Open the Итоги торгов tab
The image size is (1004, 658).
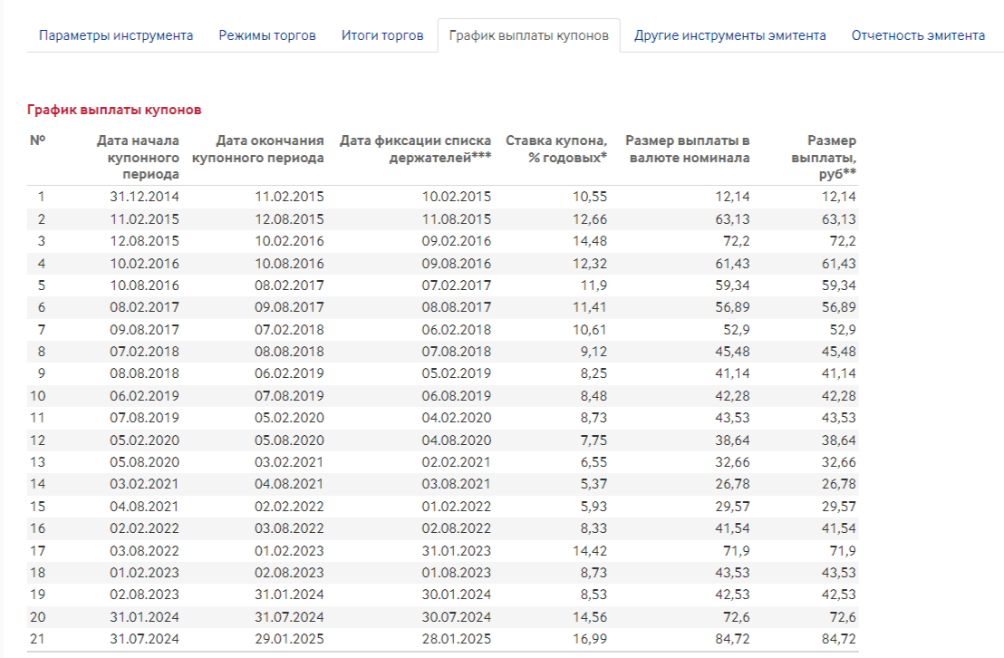[x=382, y=35]
